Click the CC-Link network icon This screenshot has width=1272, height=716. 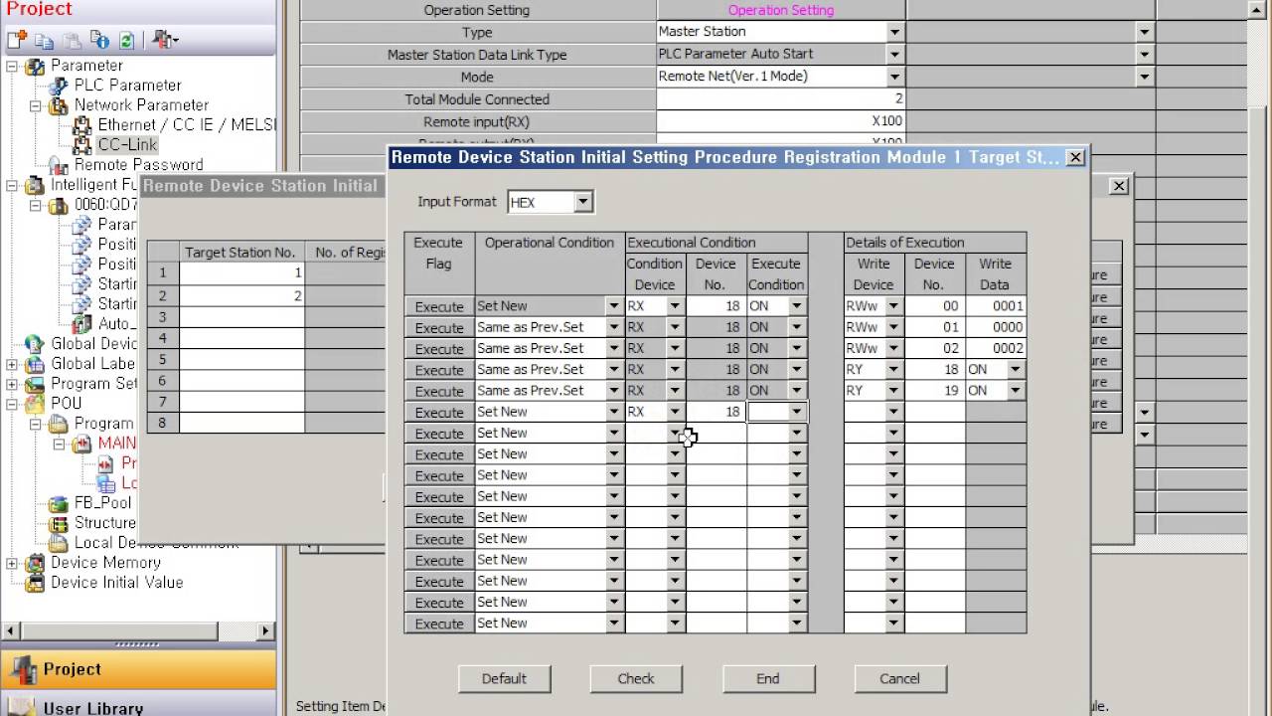pyautogui.click(x=82, y=145)
